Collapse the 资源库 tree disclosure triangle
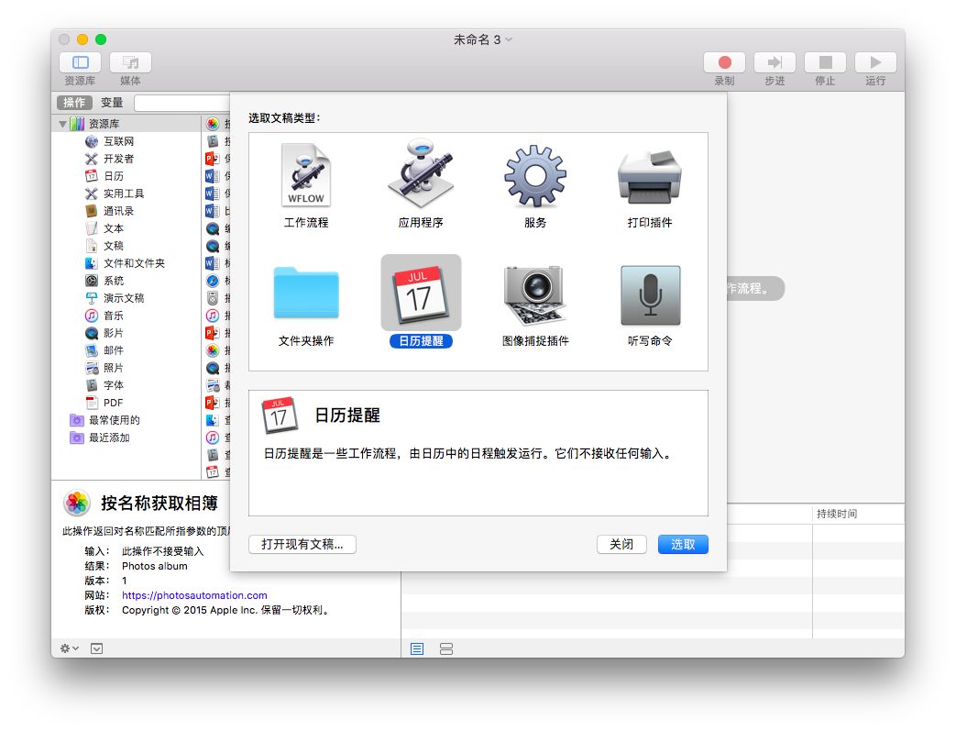The height and width of the screenshot is (731, 956). coord(63,124)
